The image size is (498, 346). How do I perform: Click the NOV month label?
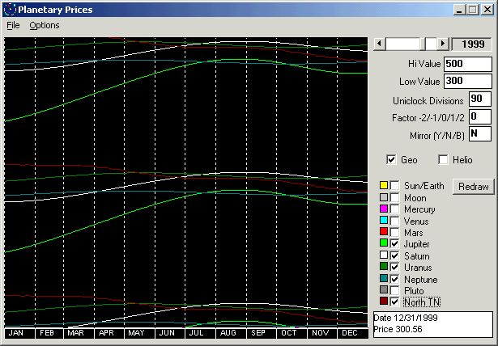click(x=320, y=333)
